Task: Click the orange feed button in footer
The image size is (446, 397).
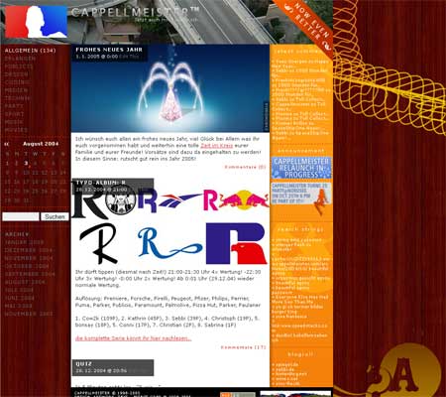Action: (238, 394)
